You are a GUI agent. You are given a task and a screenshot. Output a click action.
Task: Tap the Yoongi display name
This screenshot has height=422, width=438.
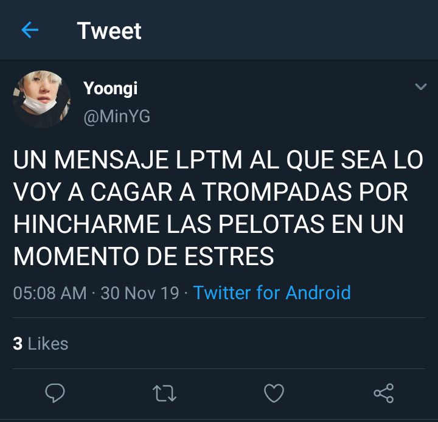[110, 89]
